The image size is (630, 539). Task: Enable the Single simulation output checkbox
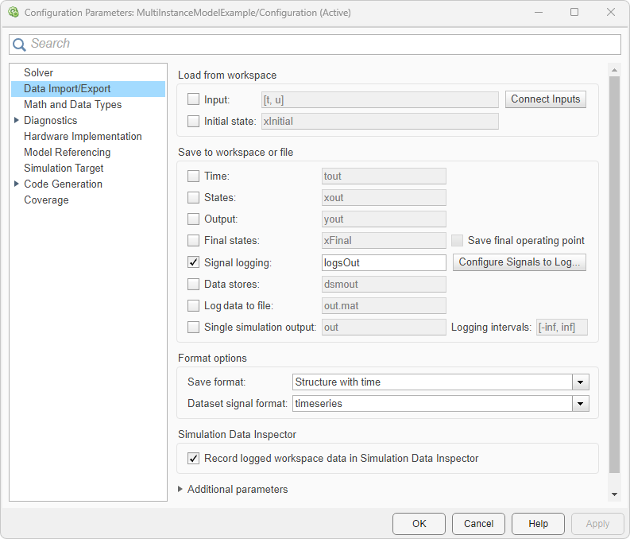[193, 327]
